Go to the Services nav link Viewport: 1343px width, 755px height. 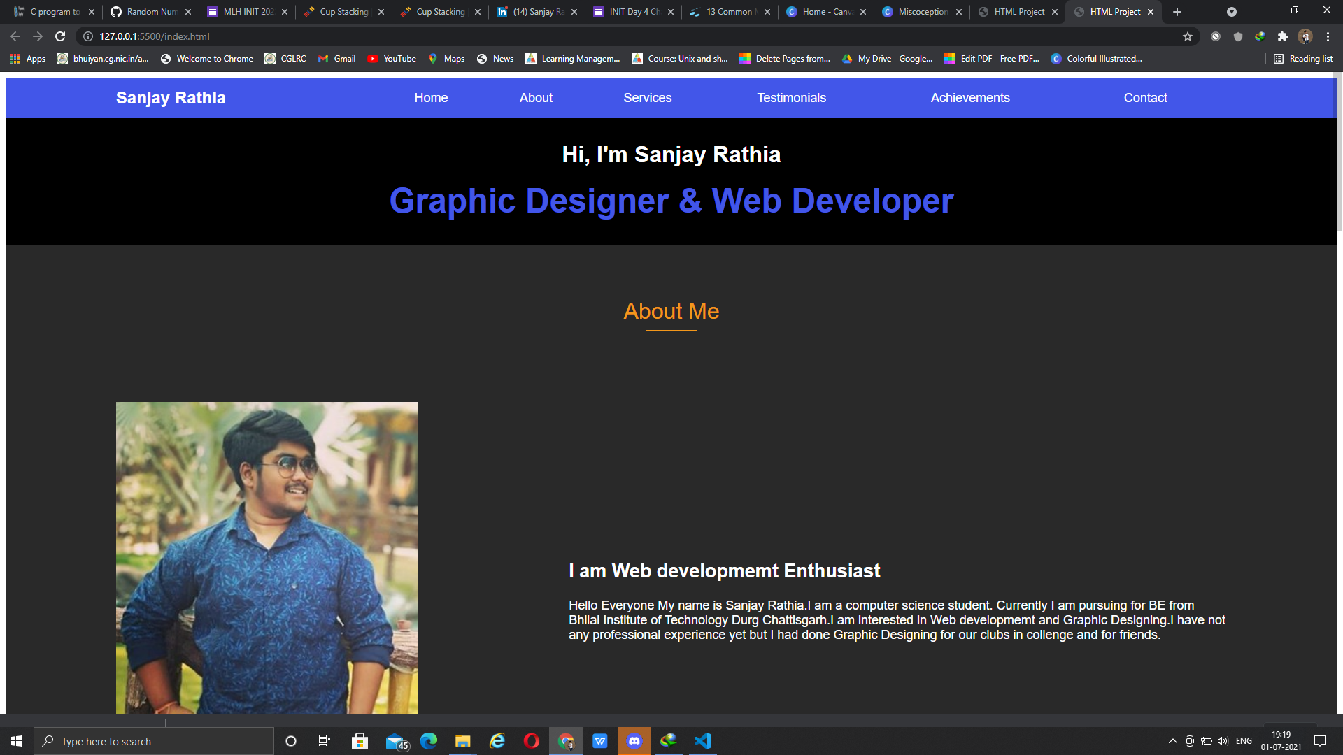point(647,98)
